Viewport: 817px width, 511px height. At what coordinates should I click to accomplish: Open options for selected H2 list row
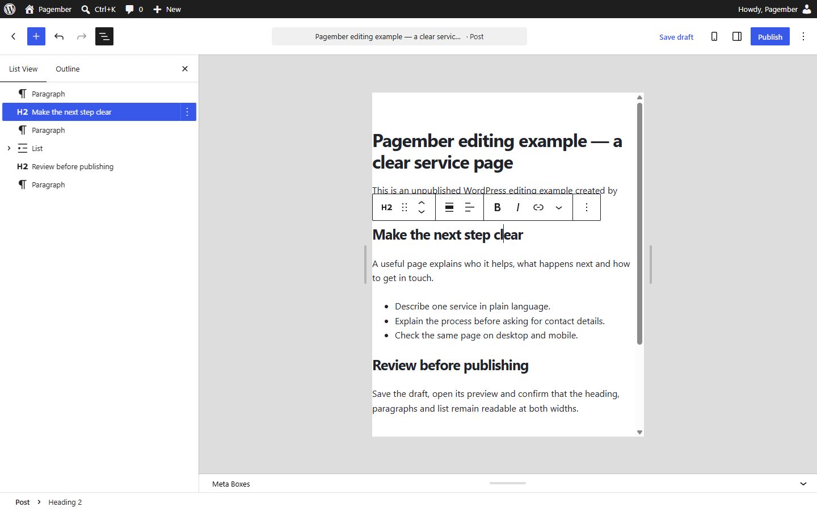(x=187, y=112)
